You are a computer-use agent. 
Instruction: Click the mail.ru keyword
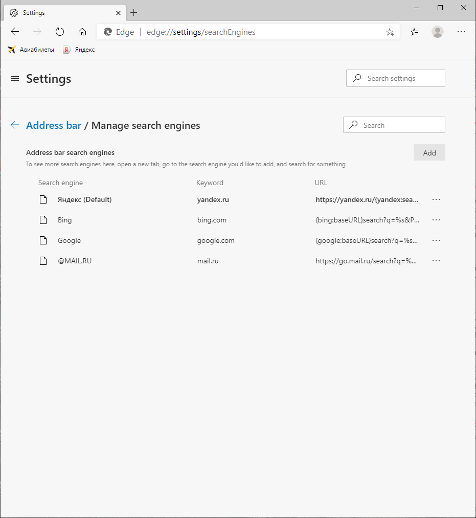pyautogui.click(x=208, y=261)
